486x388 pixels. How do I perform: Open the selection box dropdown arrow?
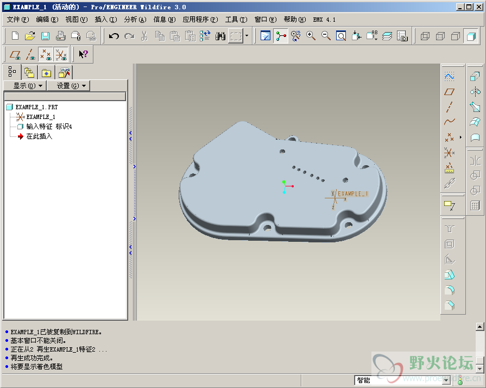coord(247,36)
